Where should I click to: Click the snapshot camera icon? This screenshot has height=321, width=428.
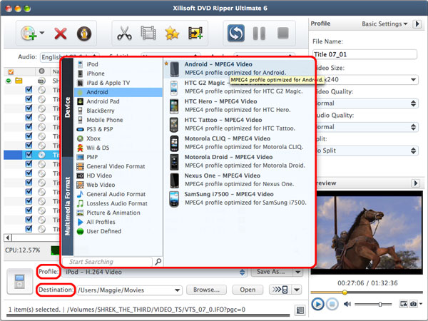tap(414, 304)
